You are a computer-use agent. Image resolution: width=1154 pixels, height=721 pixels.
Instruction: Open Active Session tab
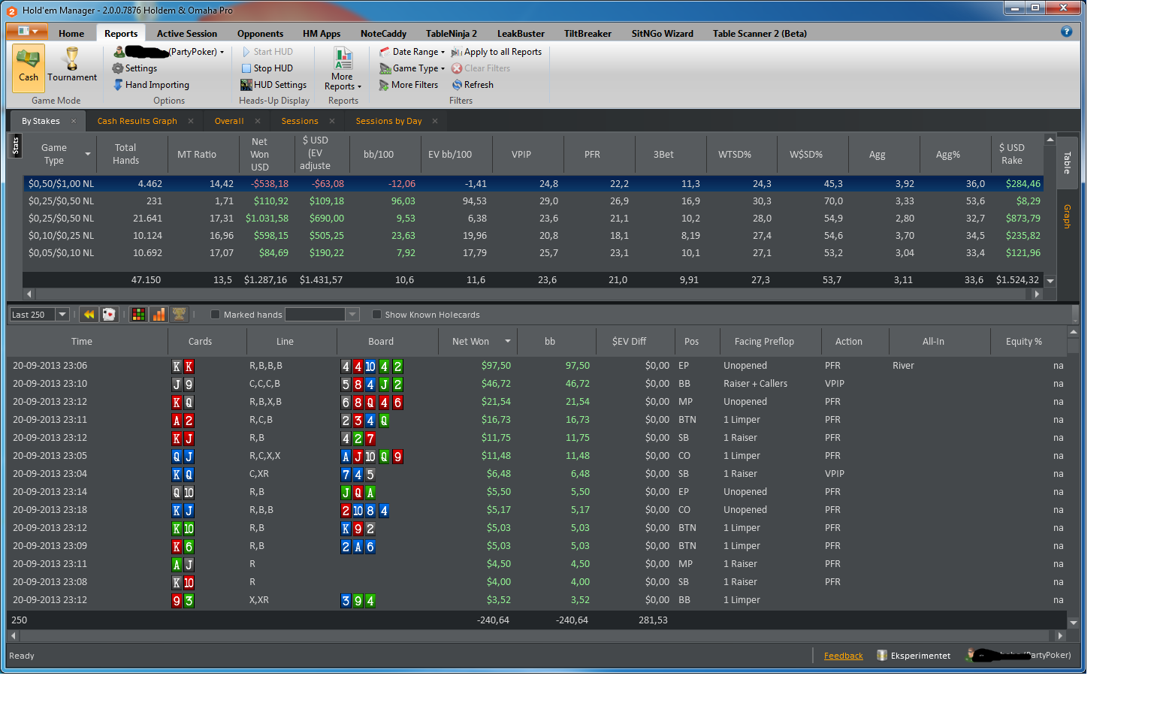[187, 34]
